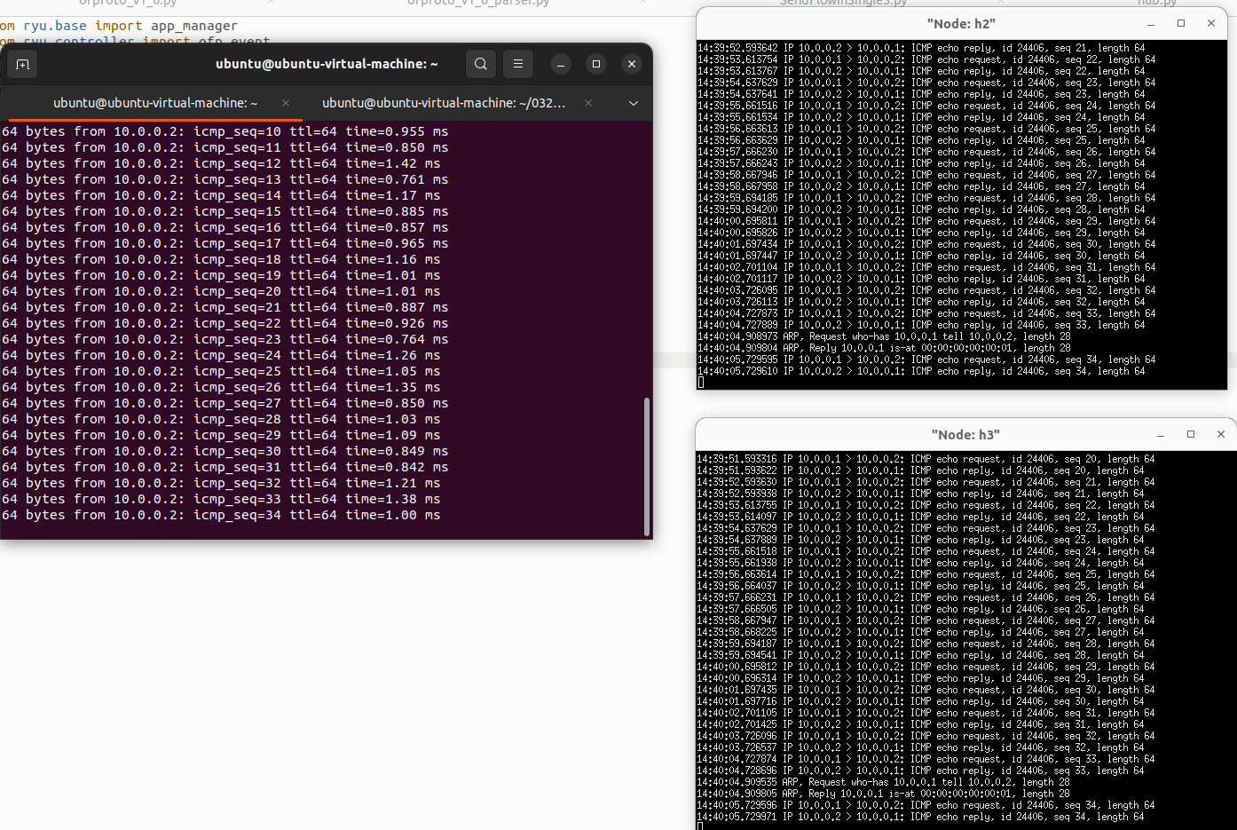Open search in the Ubuntu terminal header
The width and height of the screenshot is (1237, 830).
[x=481, y=64]
